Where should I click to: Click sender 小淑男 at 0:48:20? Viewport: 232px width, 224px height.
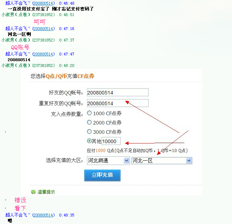pyautogui.click(x=16, y=65)
